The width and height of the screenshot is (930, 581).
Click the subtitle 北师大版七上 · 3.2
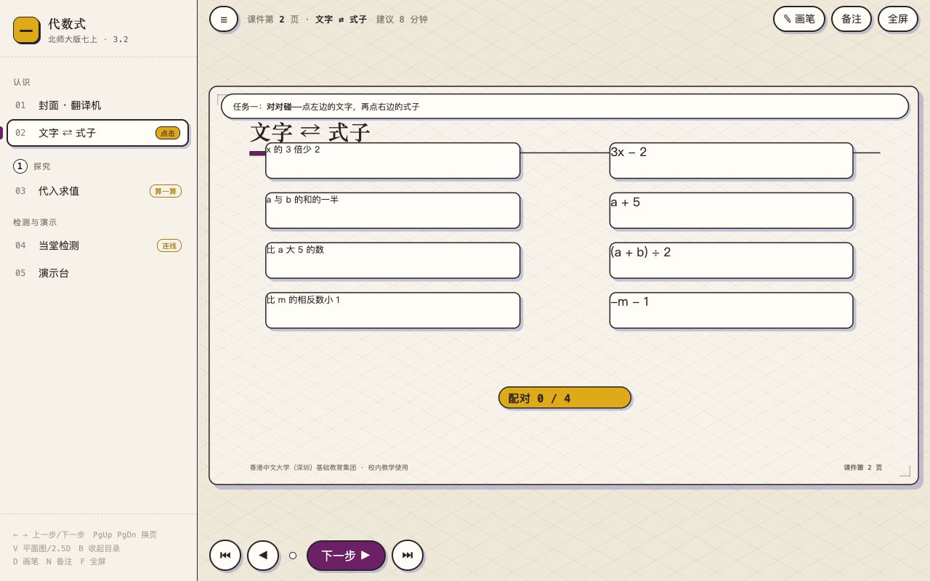tap(88, 39)
